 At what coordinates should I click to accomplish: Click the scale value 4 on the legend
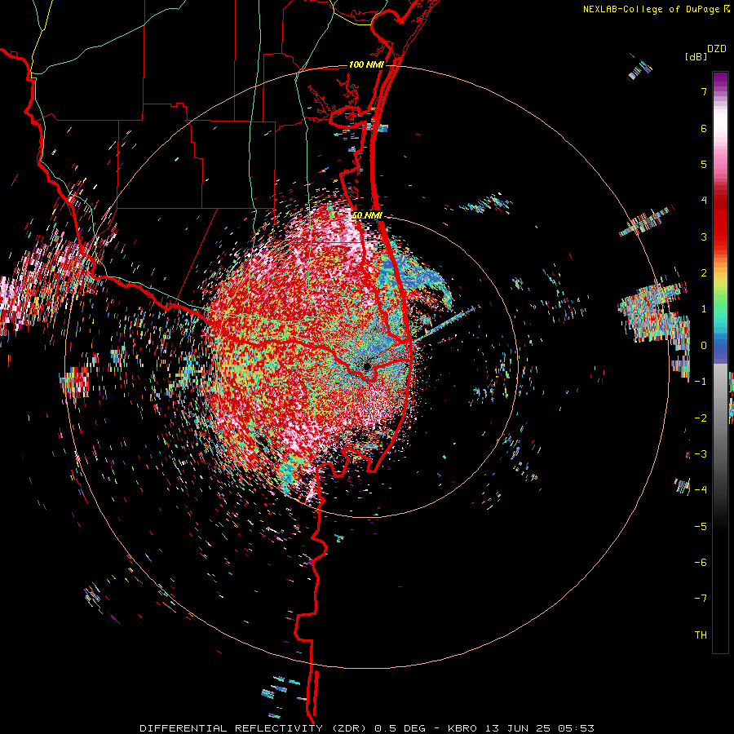(704, 201)
